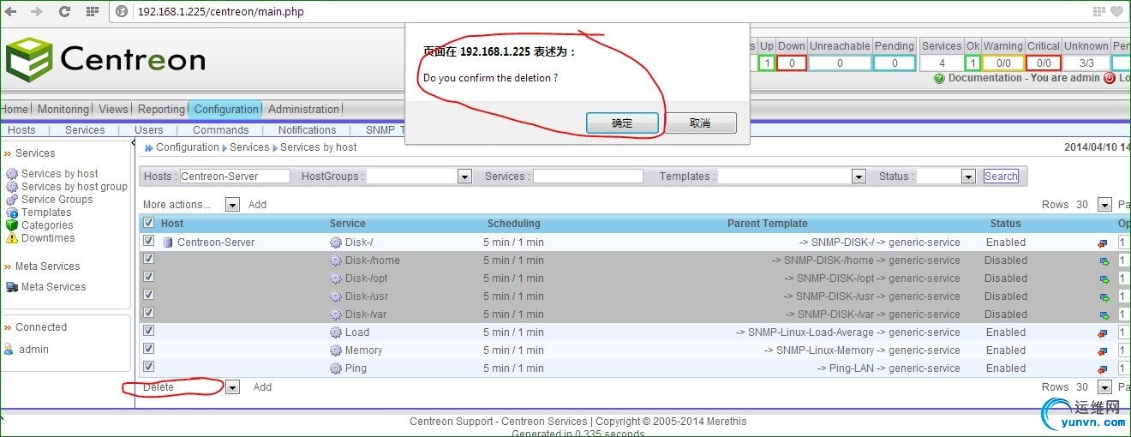Click the browser back arrow

[10, 11]
